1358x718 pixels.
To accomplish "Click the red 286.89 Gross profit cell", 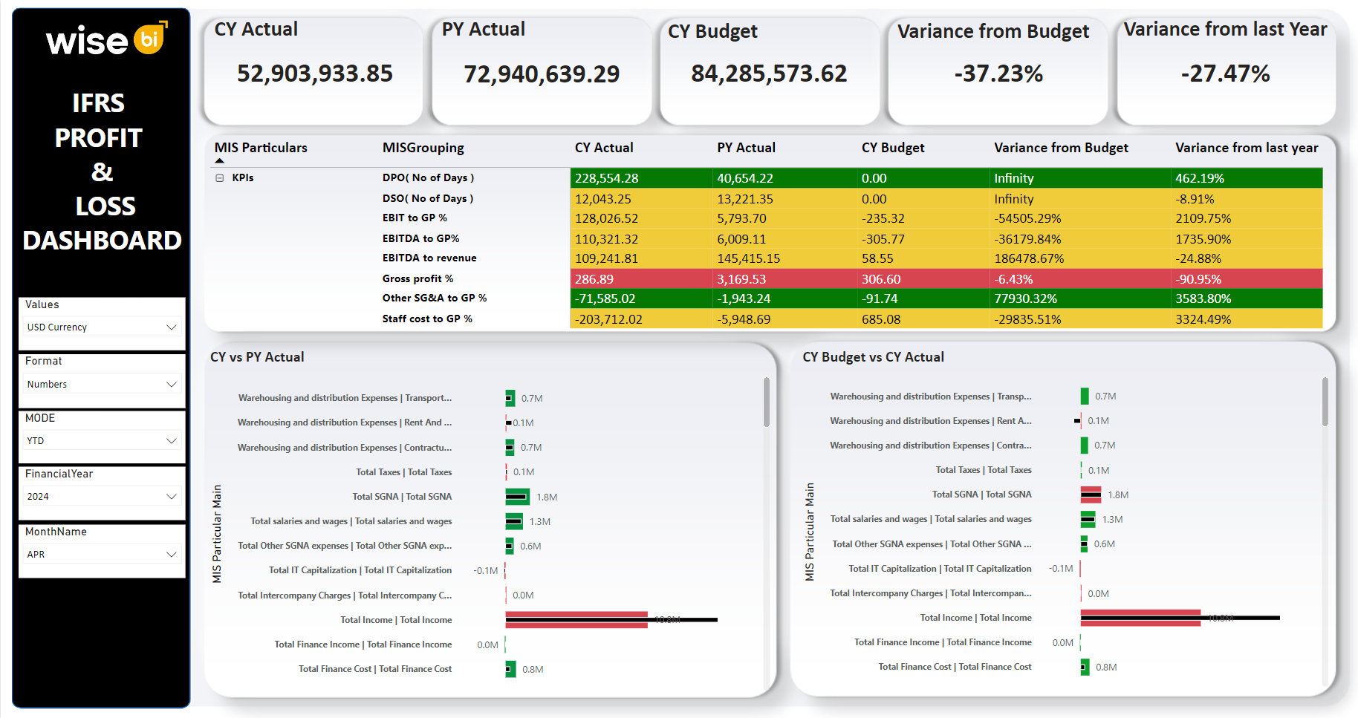I will (641, 279).
